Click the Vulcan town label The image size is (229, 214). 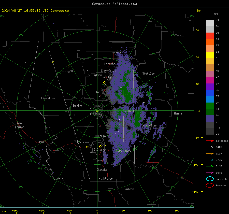[x=129, y=189]
